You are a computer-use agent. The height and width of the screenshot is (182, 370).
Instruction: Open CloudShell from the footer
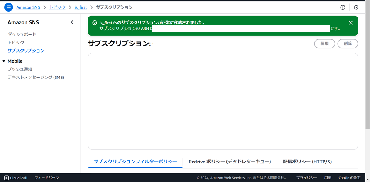(x=16, y=178)
